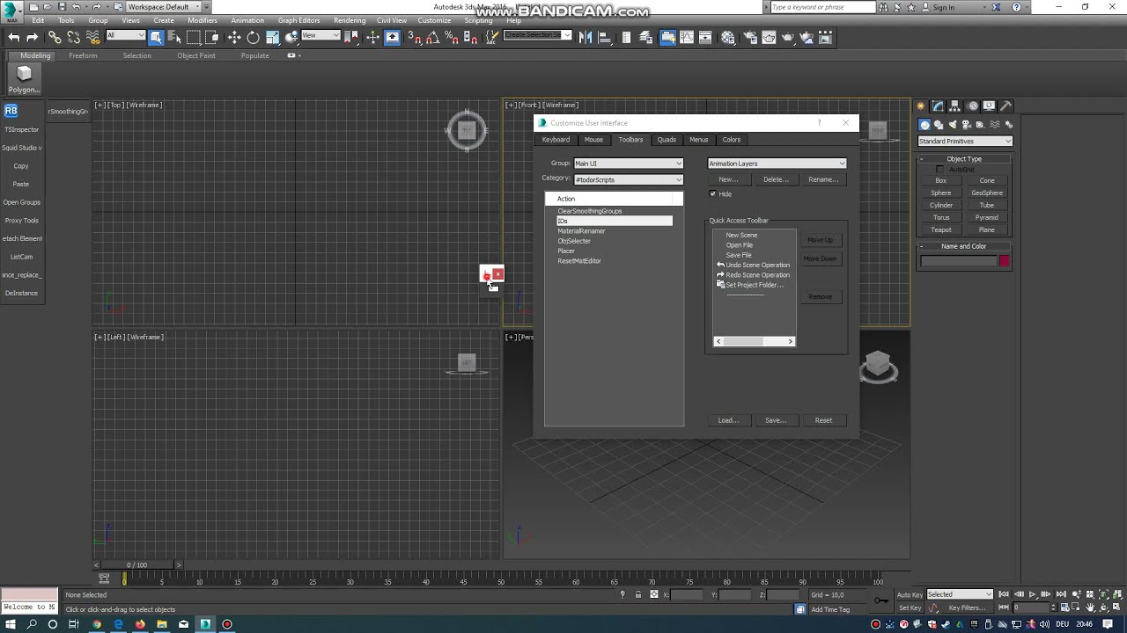This screenshot has width=1127, height=633.
Task: Activate the Select Object tool
Action: pyautogui.click(x=156, y=37)
